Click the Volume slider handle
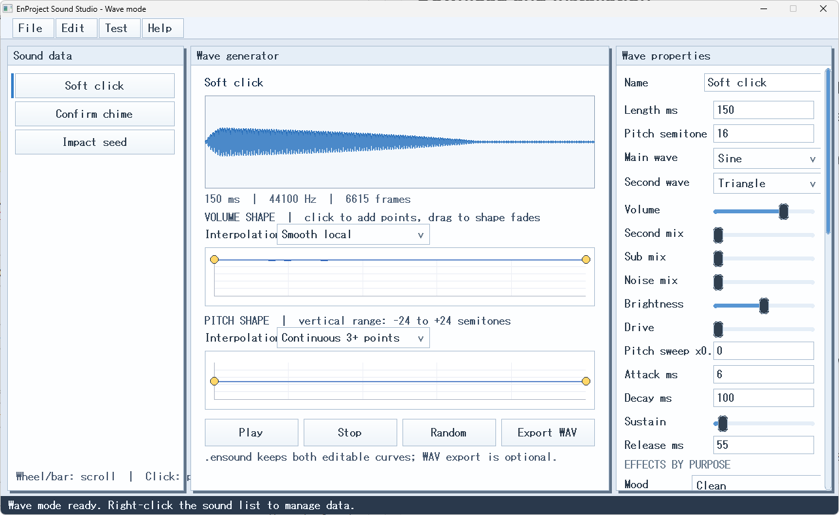 [x=783, y=211]
